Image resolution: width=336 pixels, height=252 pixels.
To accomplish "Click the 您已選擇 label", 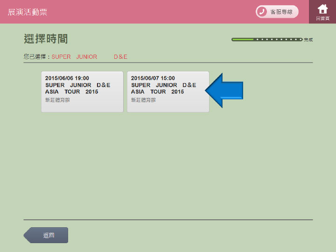I will (36, 57).
